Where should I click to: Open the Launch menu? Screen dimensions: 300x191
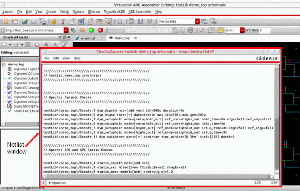pos(8,12)
